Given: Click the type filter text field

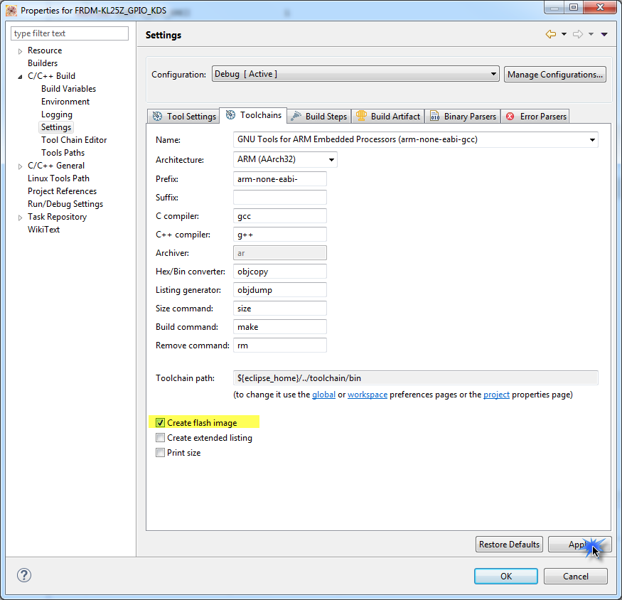Looking at the screenshot, I should tap(70, 33).
